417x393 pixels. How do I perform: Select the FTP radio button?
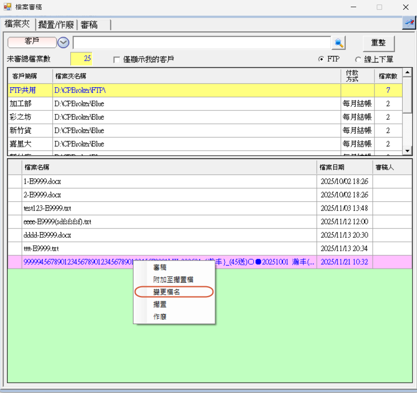pos(321,59)
